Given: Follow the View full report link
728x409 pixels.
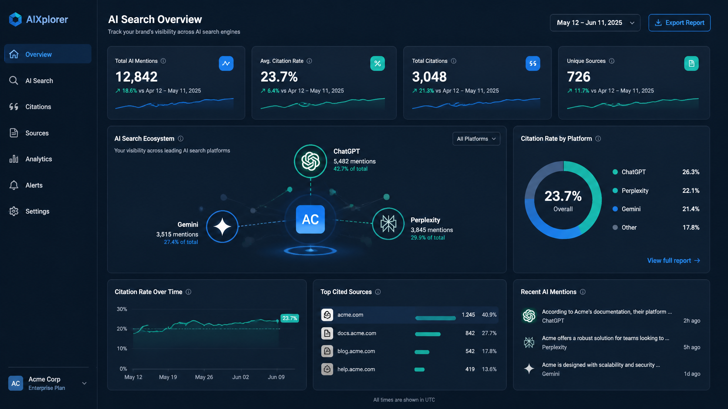Looking at the screenshot, I should tap(673, 260).
